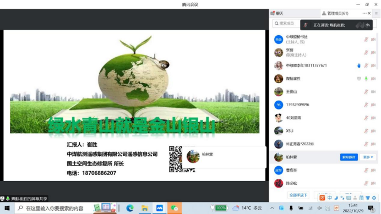Open File Explorer from taskbar
The height and width of the screenshot is (214, 381).
[145, 208]
